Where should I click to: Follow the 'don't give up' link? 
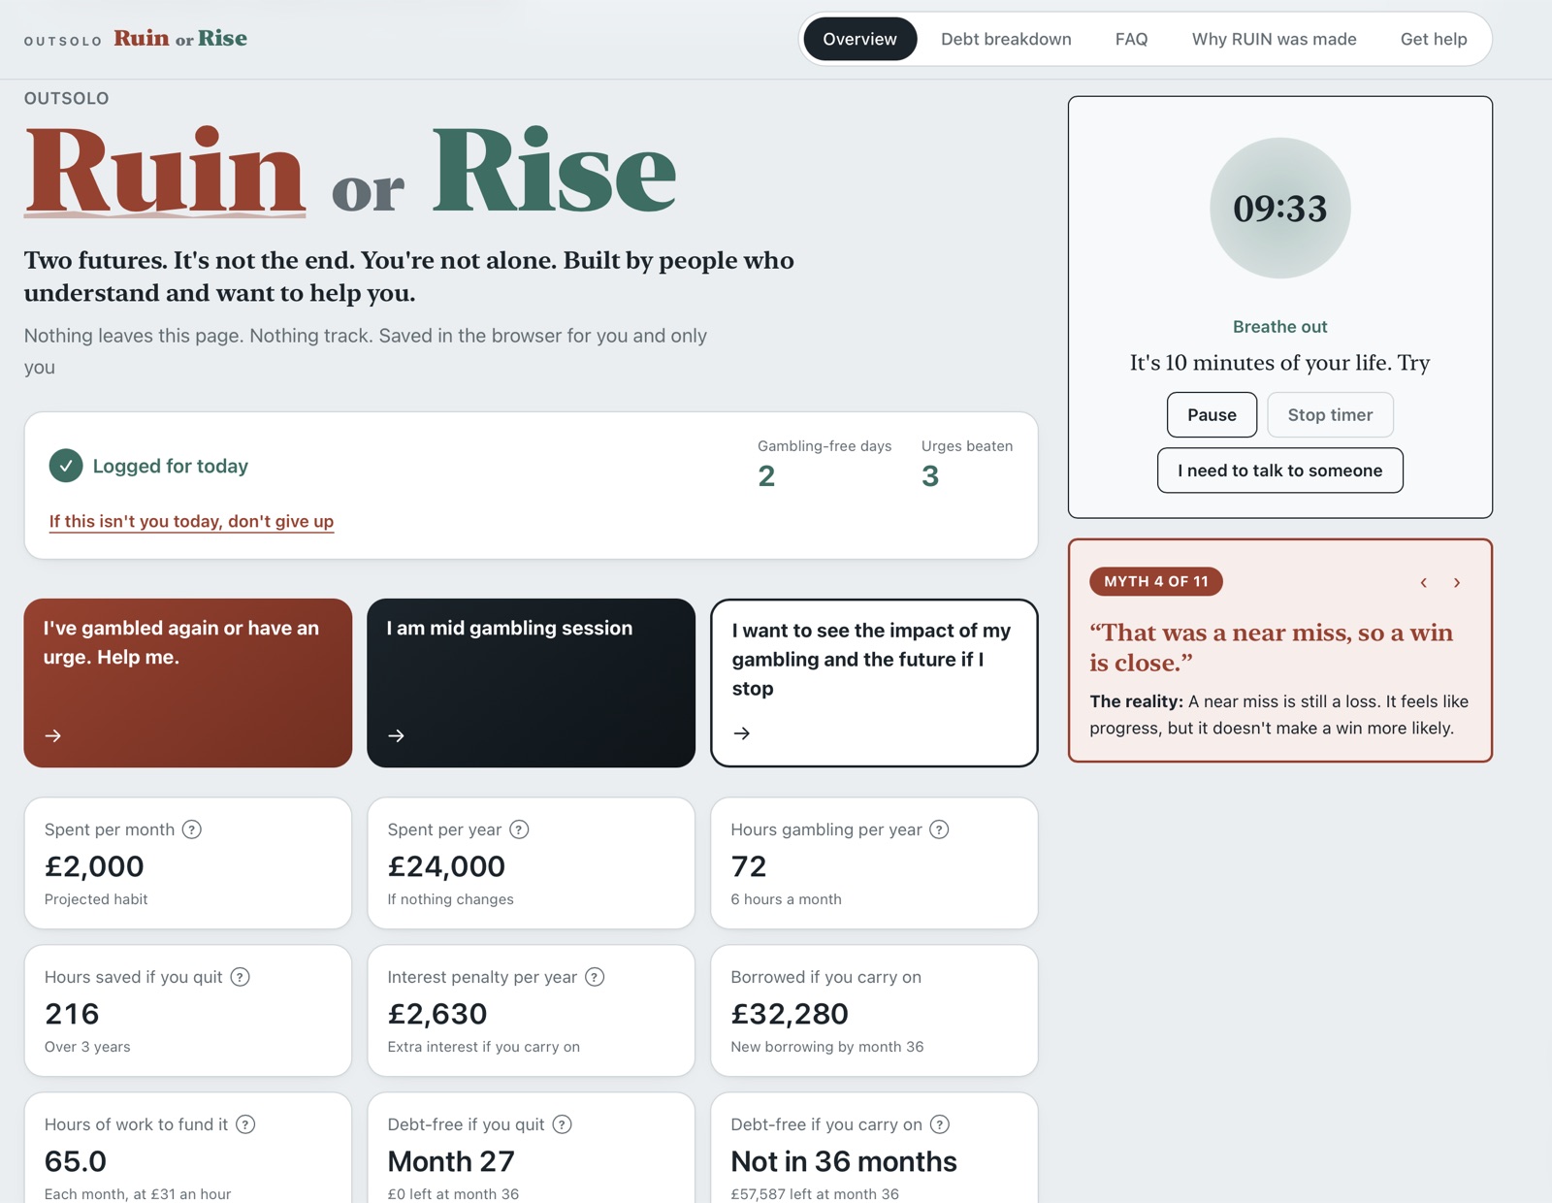(191, 522)
